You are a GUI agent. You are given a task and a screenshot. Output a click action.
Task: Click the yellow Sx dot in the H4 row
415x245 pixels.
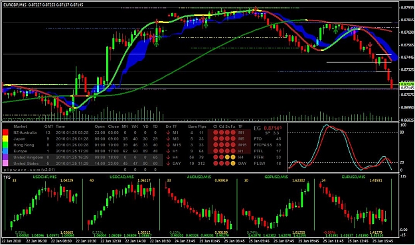tap(227, 157)
